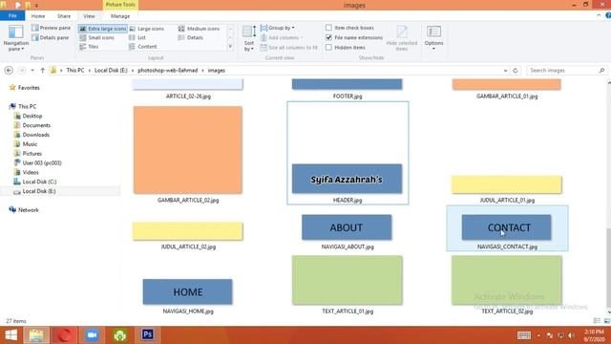Screen dimensions: 611x344
Task: Navigate to Local Disk (E:) breadcrumb
Action: pyautogui.click(x=111, y=71)
